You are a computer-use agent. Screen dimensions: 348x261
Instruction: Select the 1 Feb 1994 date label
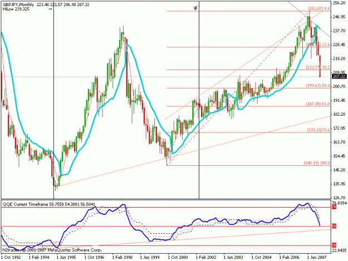click(x=39, y=257)
